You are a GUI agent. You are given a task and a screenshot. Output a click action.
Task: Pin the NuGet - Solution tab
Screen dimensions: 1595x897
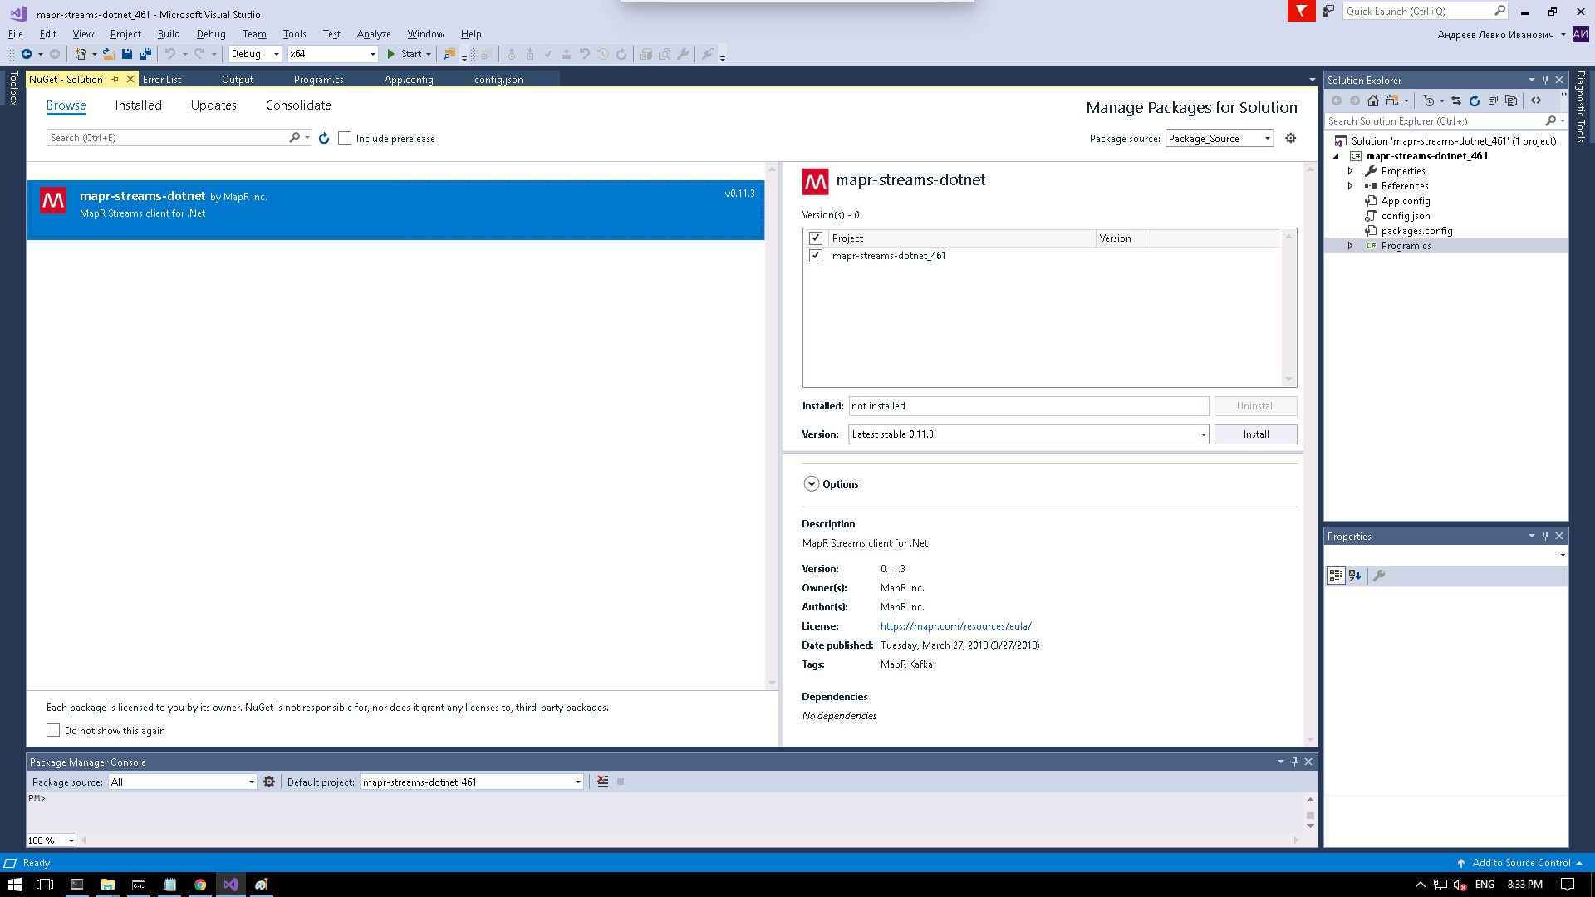click(x=115, y=80)
